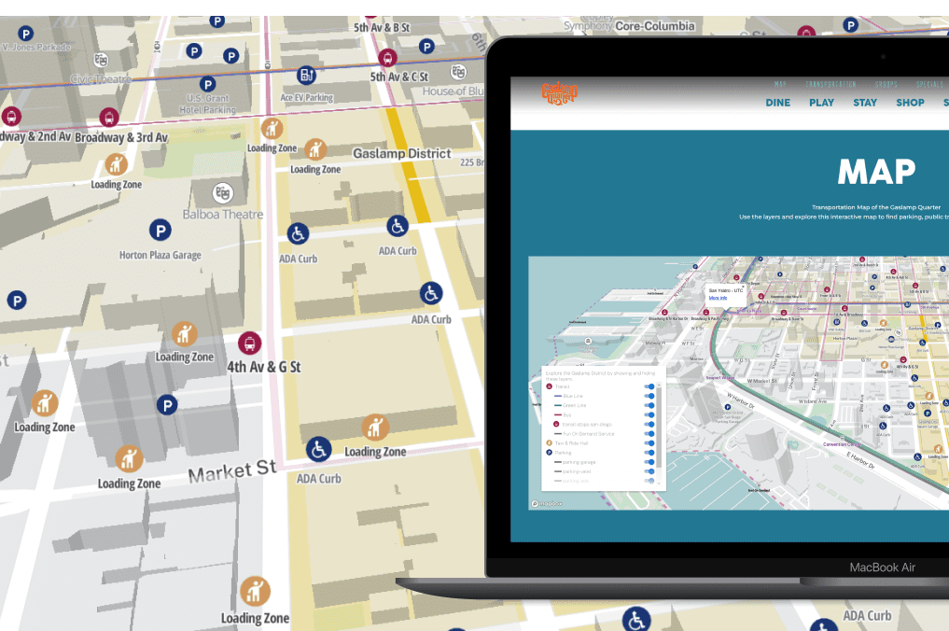Click the House of Blues theatre icon

tap(459, 72)
